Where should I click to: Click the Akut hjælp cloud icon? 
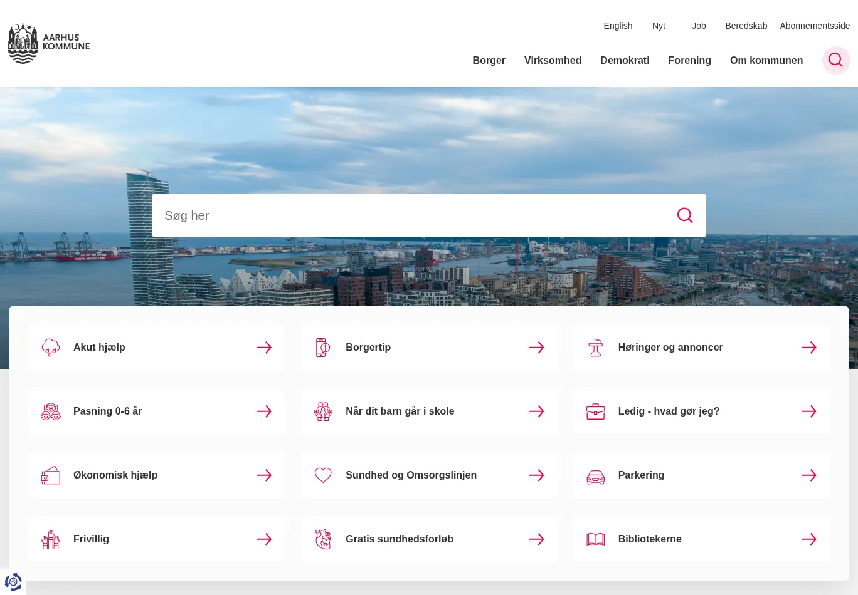pos(51,348)
